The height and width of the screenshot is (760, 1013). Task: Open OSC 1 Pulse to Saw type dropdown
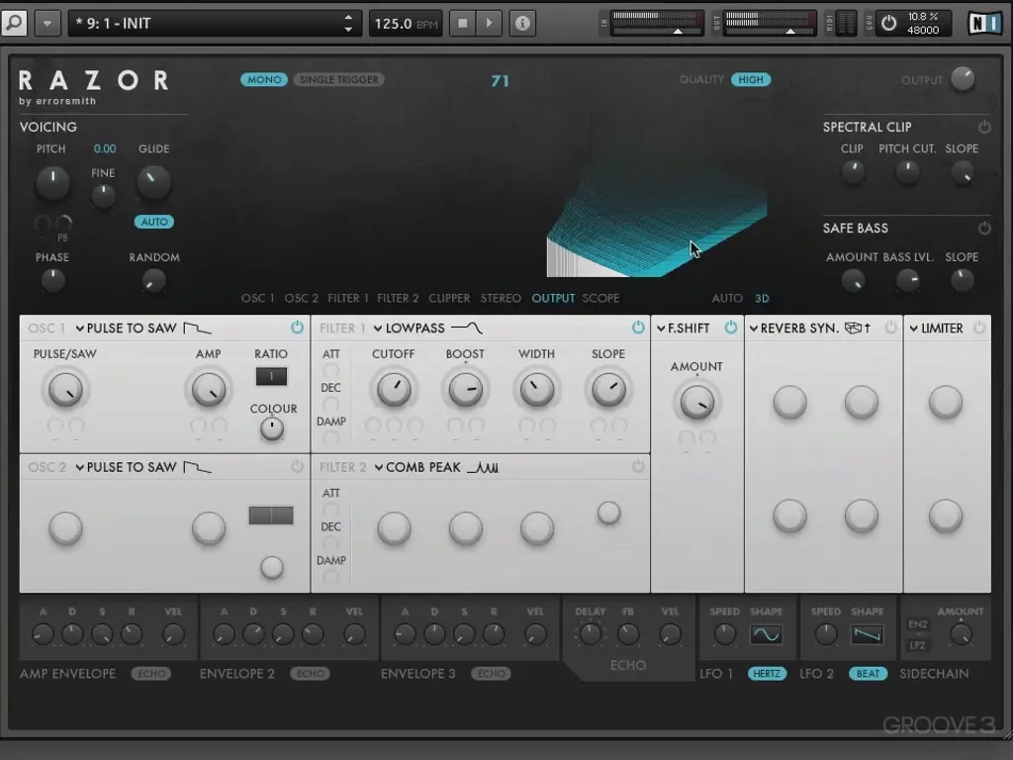[142, 329]
